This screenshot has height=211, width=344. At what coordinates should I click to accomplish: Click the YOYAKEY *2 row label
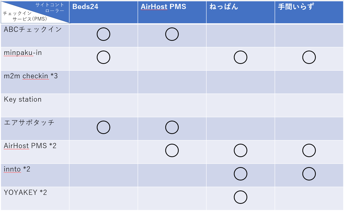coord(25,192)
